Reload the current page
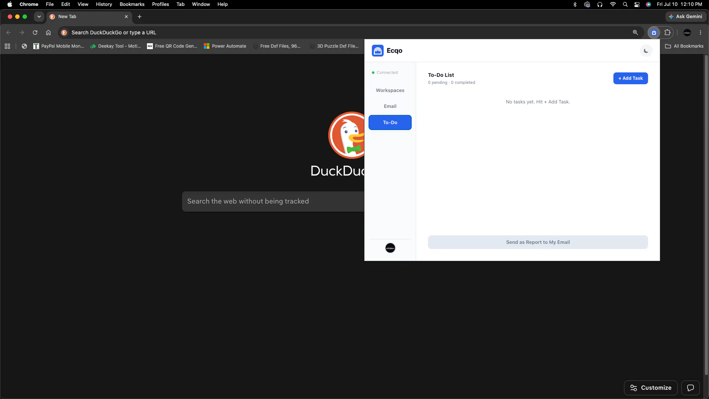 [x=35, y=33]
